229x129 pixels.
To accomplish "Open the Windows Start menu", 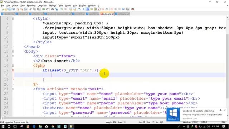I will point(3,126).
